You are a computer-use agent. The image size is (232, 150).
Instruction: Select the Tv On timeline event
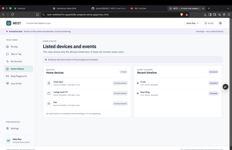pos(178,83)
